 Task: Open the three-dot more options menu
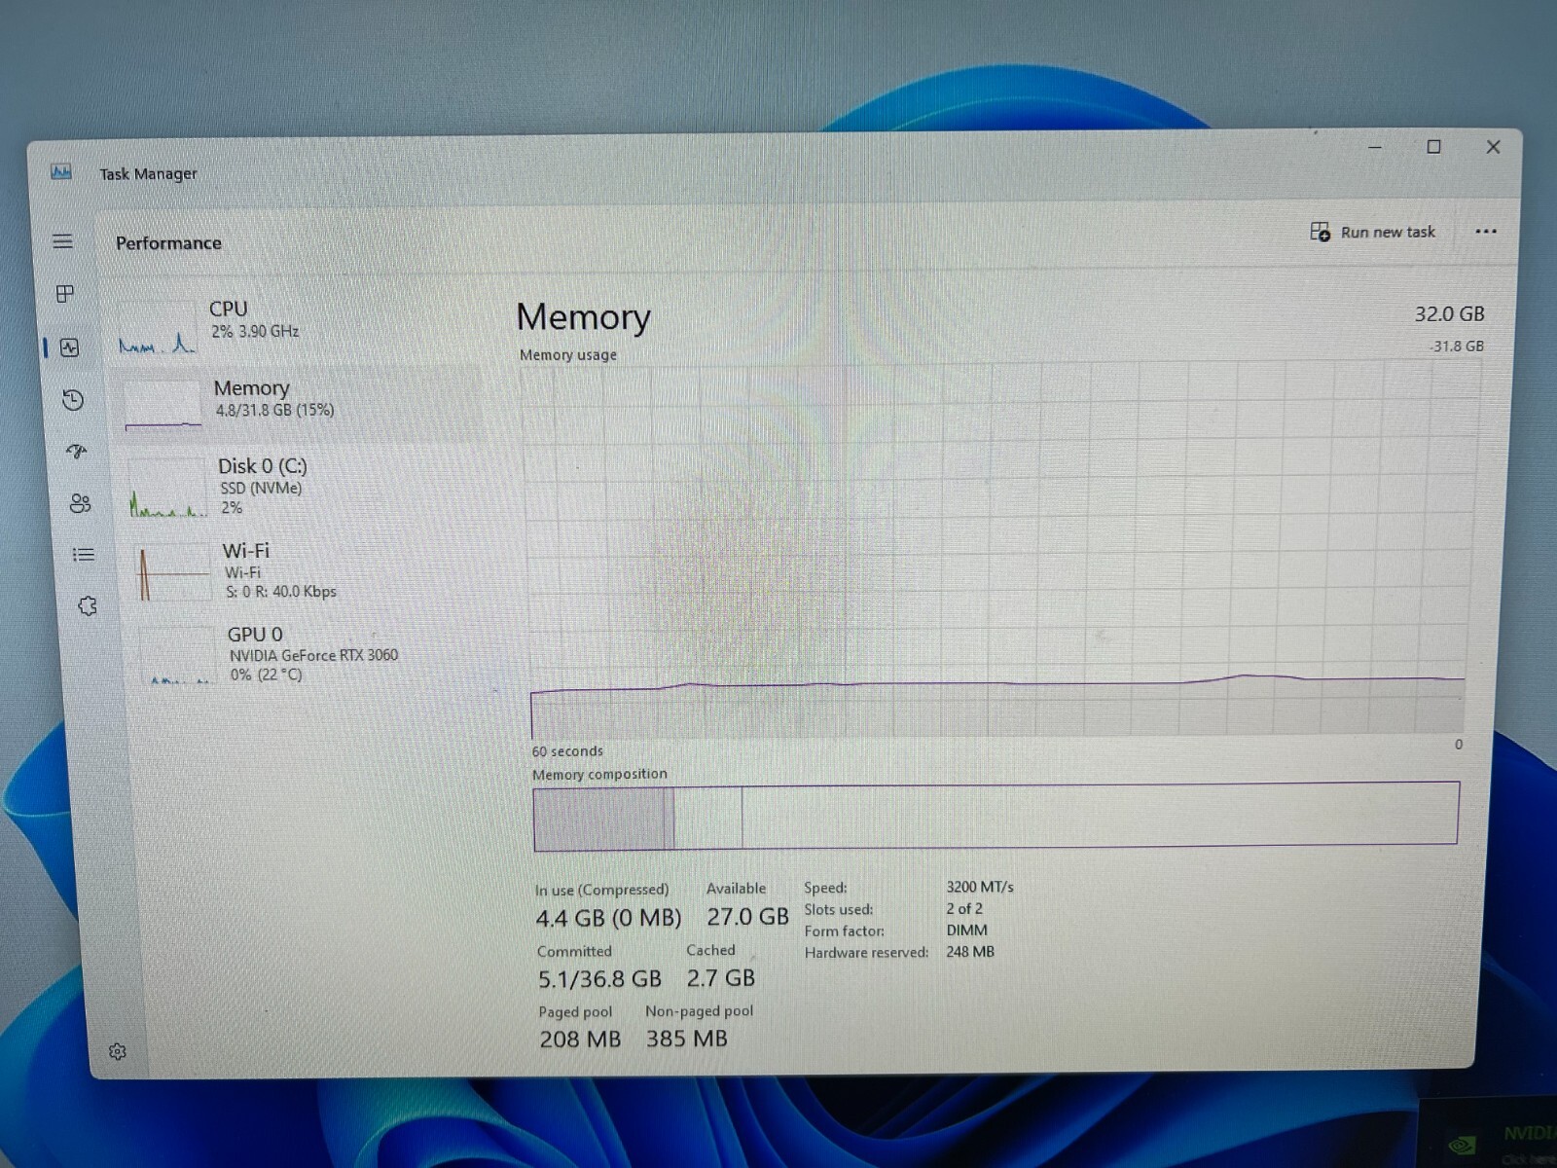(x=1486, y=232)
